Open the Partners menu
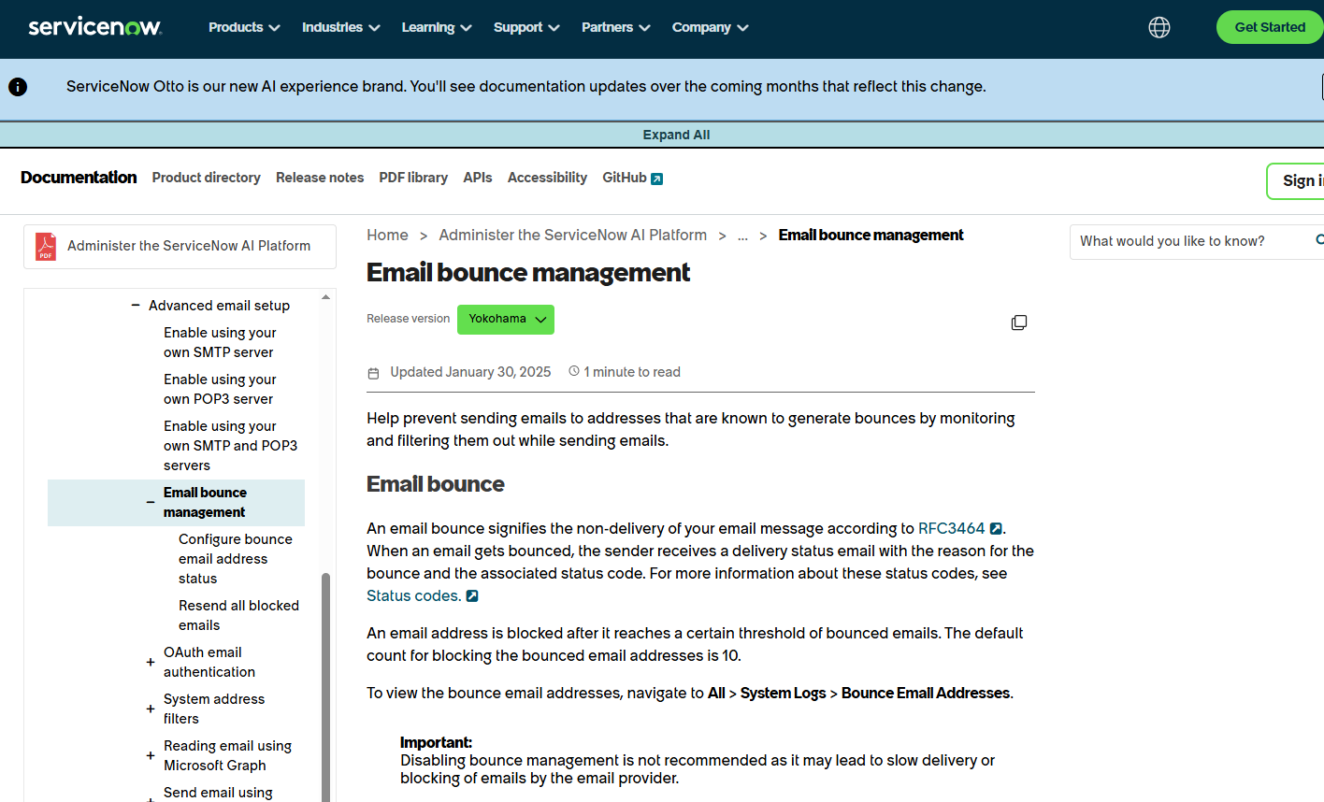This screenshot has width=1324, height=802. (615, 27)
